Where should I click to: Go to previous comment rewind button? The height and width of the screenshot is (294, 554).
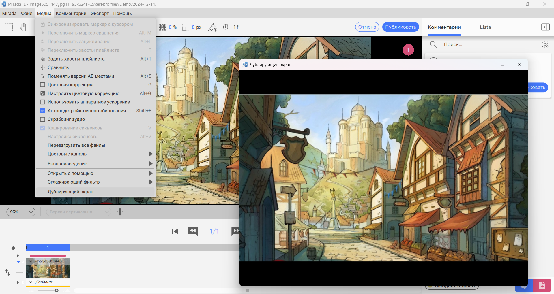pos(193,231)
